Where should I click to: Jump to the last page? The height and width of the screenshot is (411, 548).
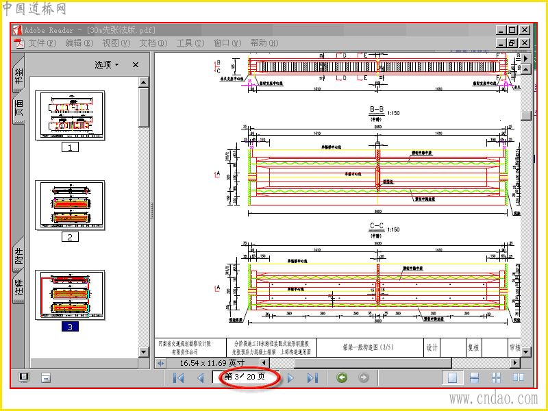[312, 378]
